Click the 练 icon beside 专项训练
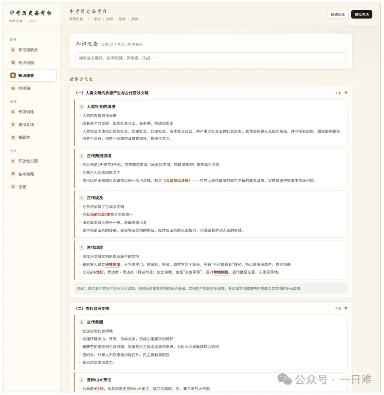 [13, 112]
